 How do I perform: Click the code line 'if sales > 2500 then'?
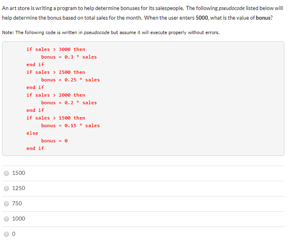56,72
